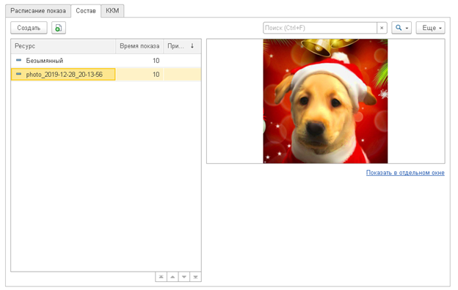Click the Время показа column header
The image size is (458, 290).
[x=139, y=46]
